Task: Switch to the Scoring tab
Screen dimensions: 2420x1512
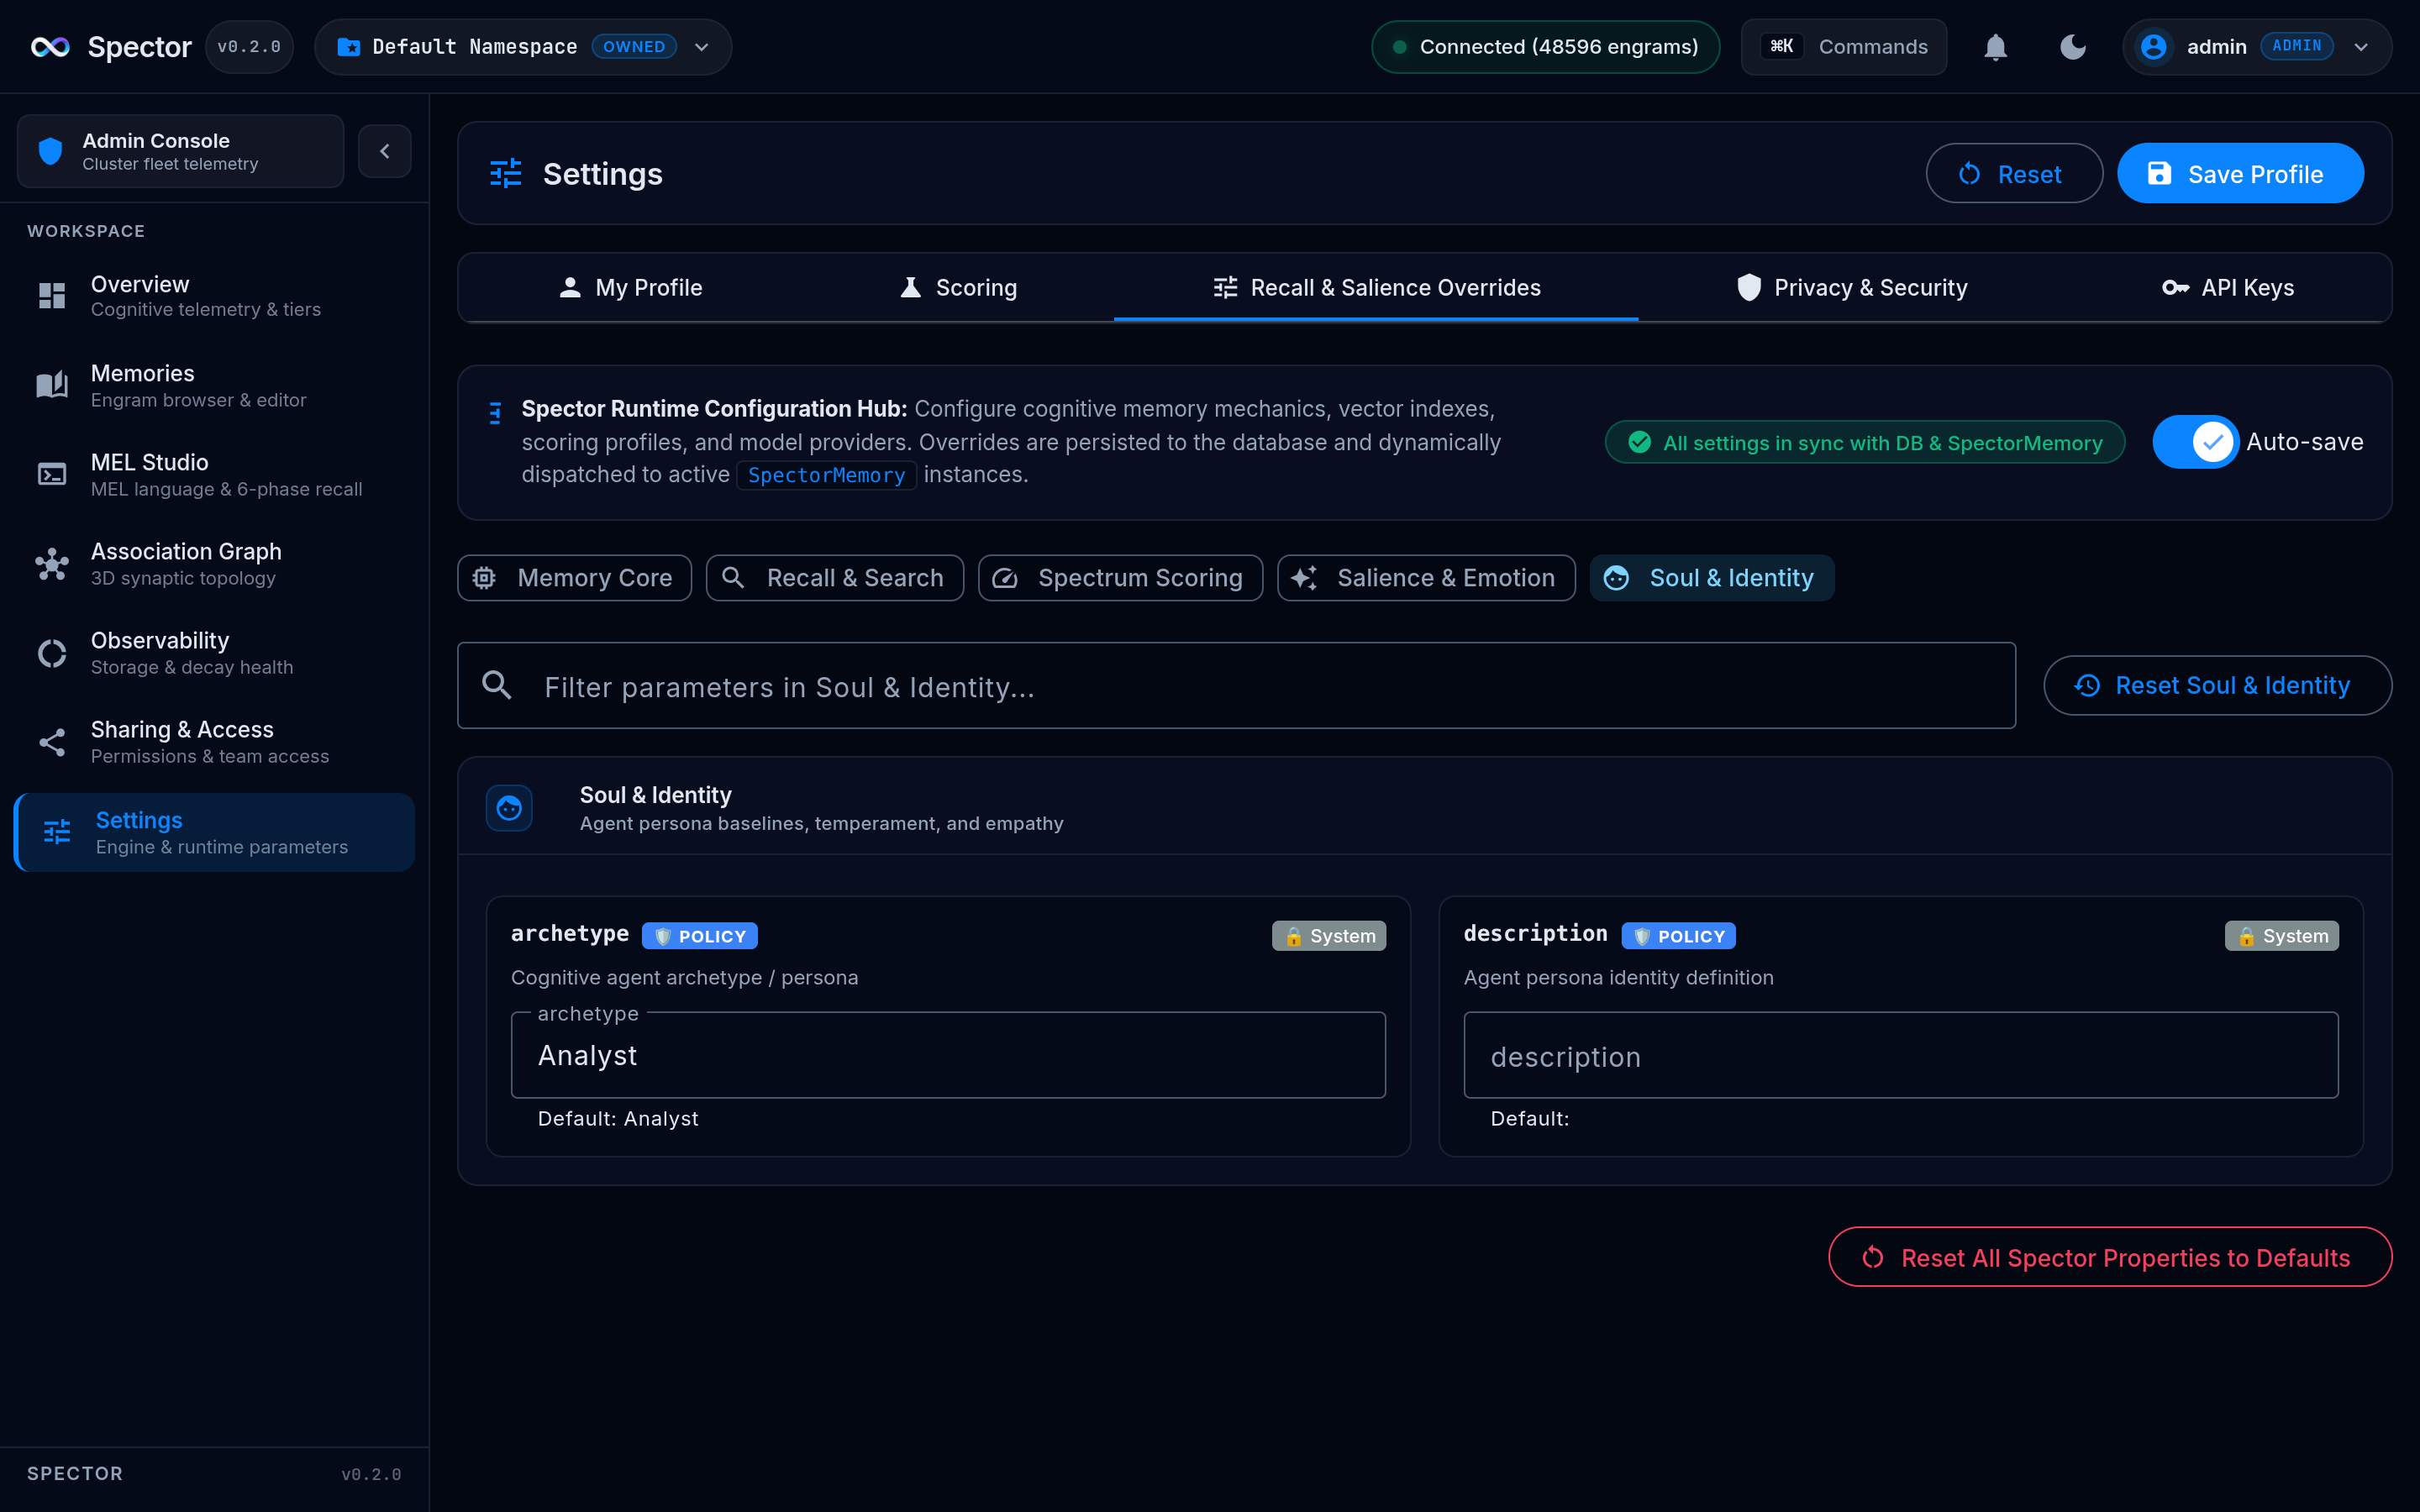Action: (958, 288)
